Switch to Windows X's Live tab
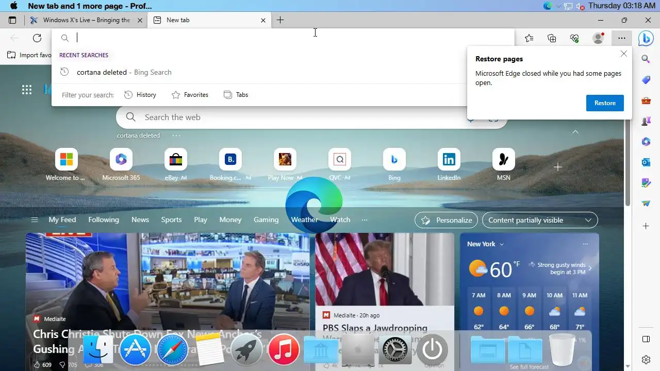The width and height of the screenshot is (660, 371). tap(86, 20)
